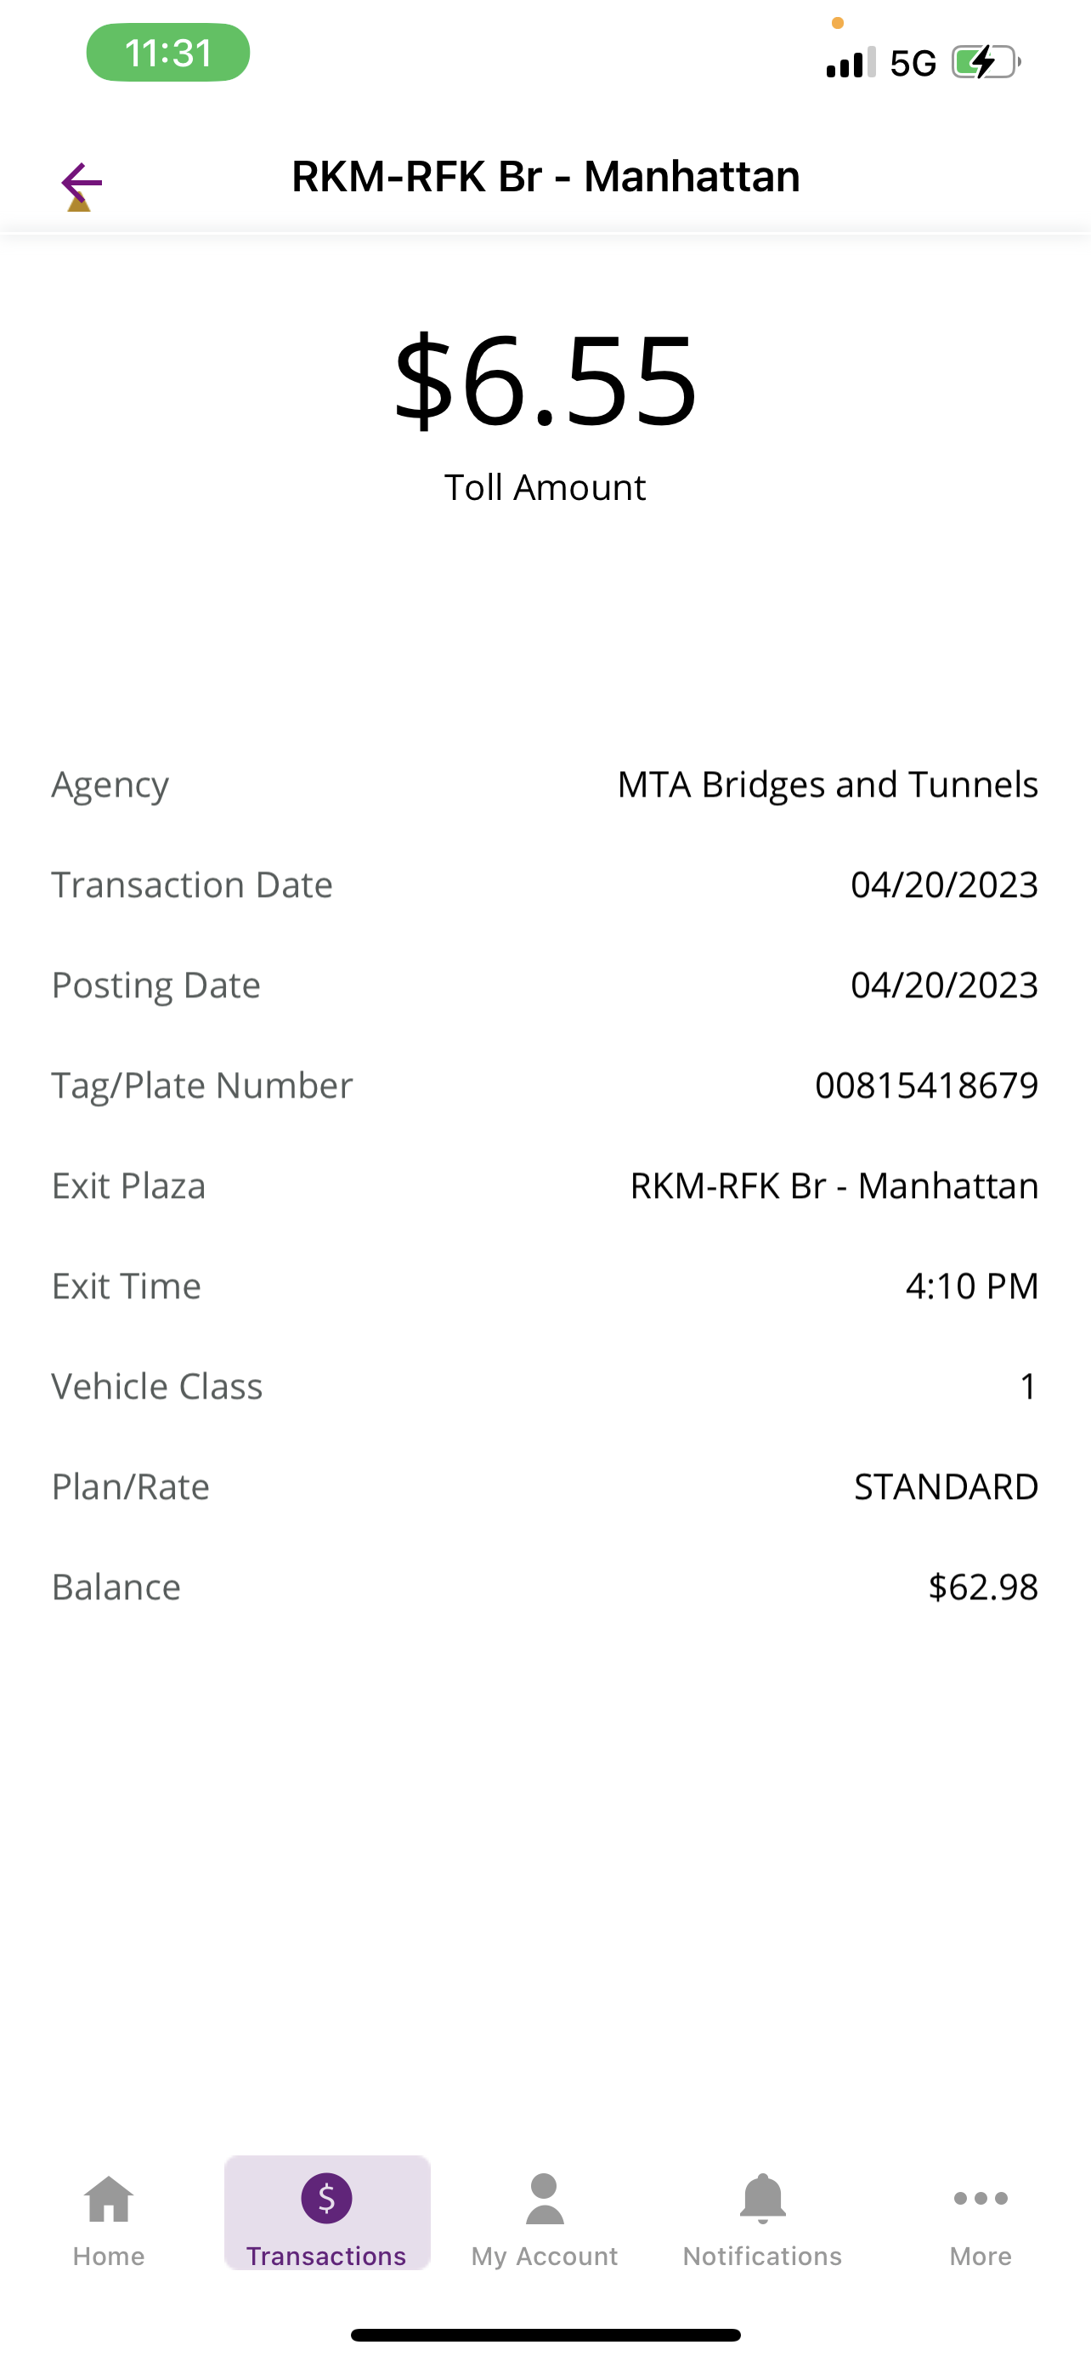Screen dimensions: 1091x2362
Task: Tap the RKM-RFK Br - Manhattan page title
Action: (546, 177)
